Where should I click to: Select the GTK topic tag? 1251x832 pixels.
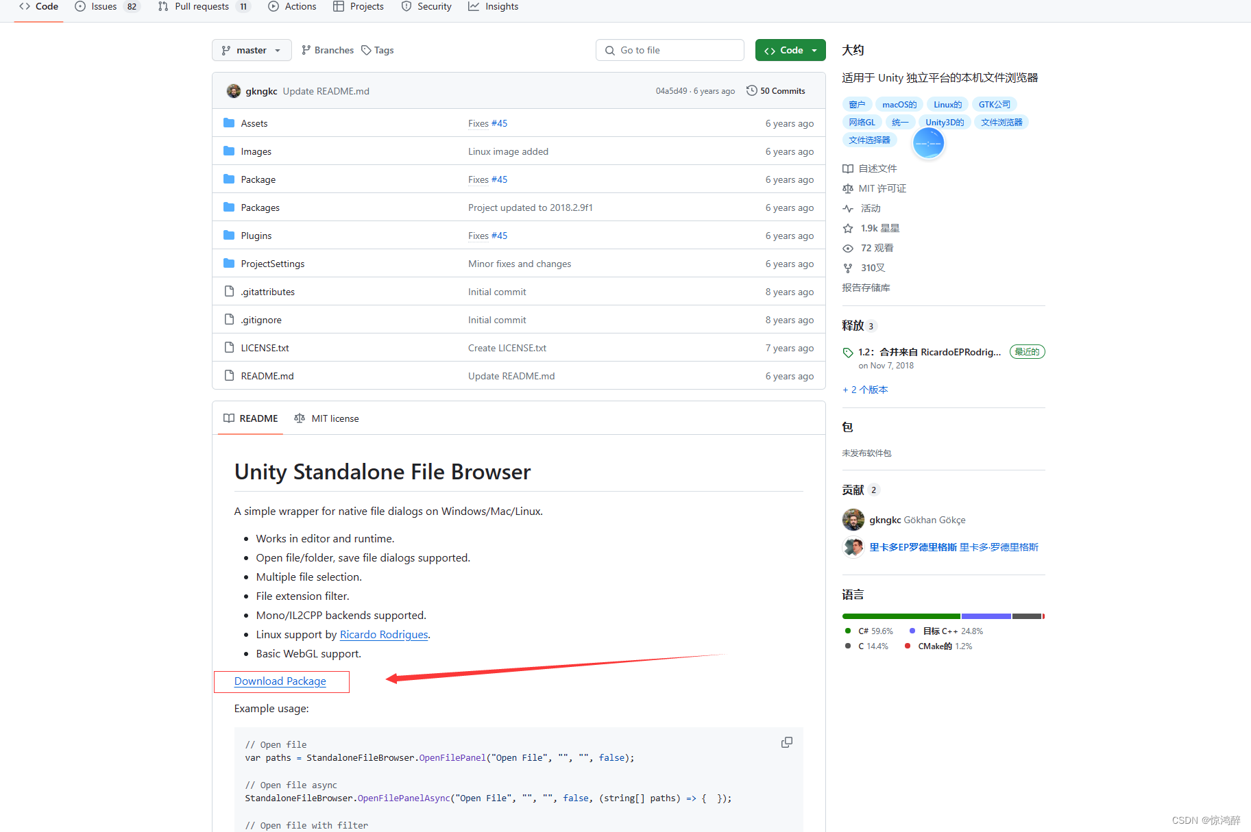995,105
